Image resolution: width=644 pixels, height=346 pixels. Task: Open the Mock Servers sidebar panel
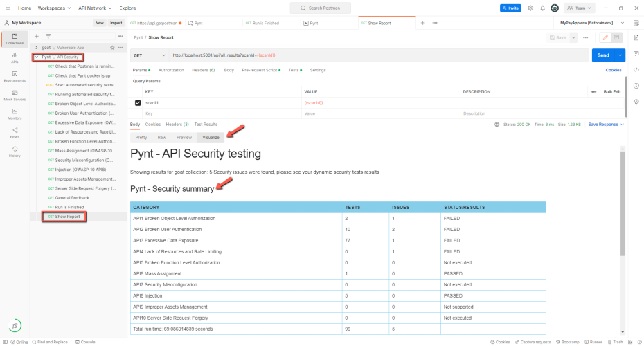pyautogui.click(x=15, y=95)
